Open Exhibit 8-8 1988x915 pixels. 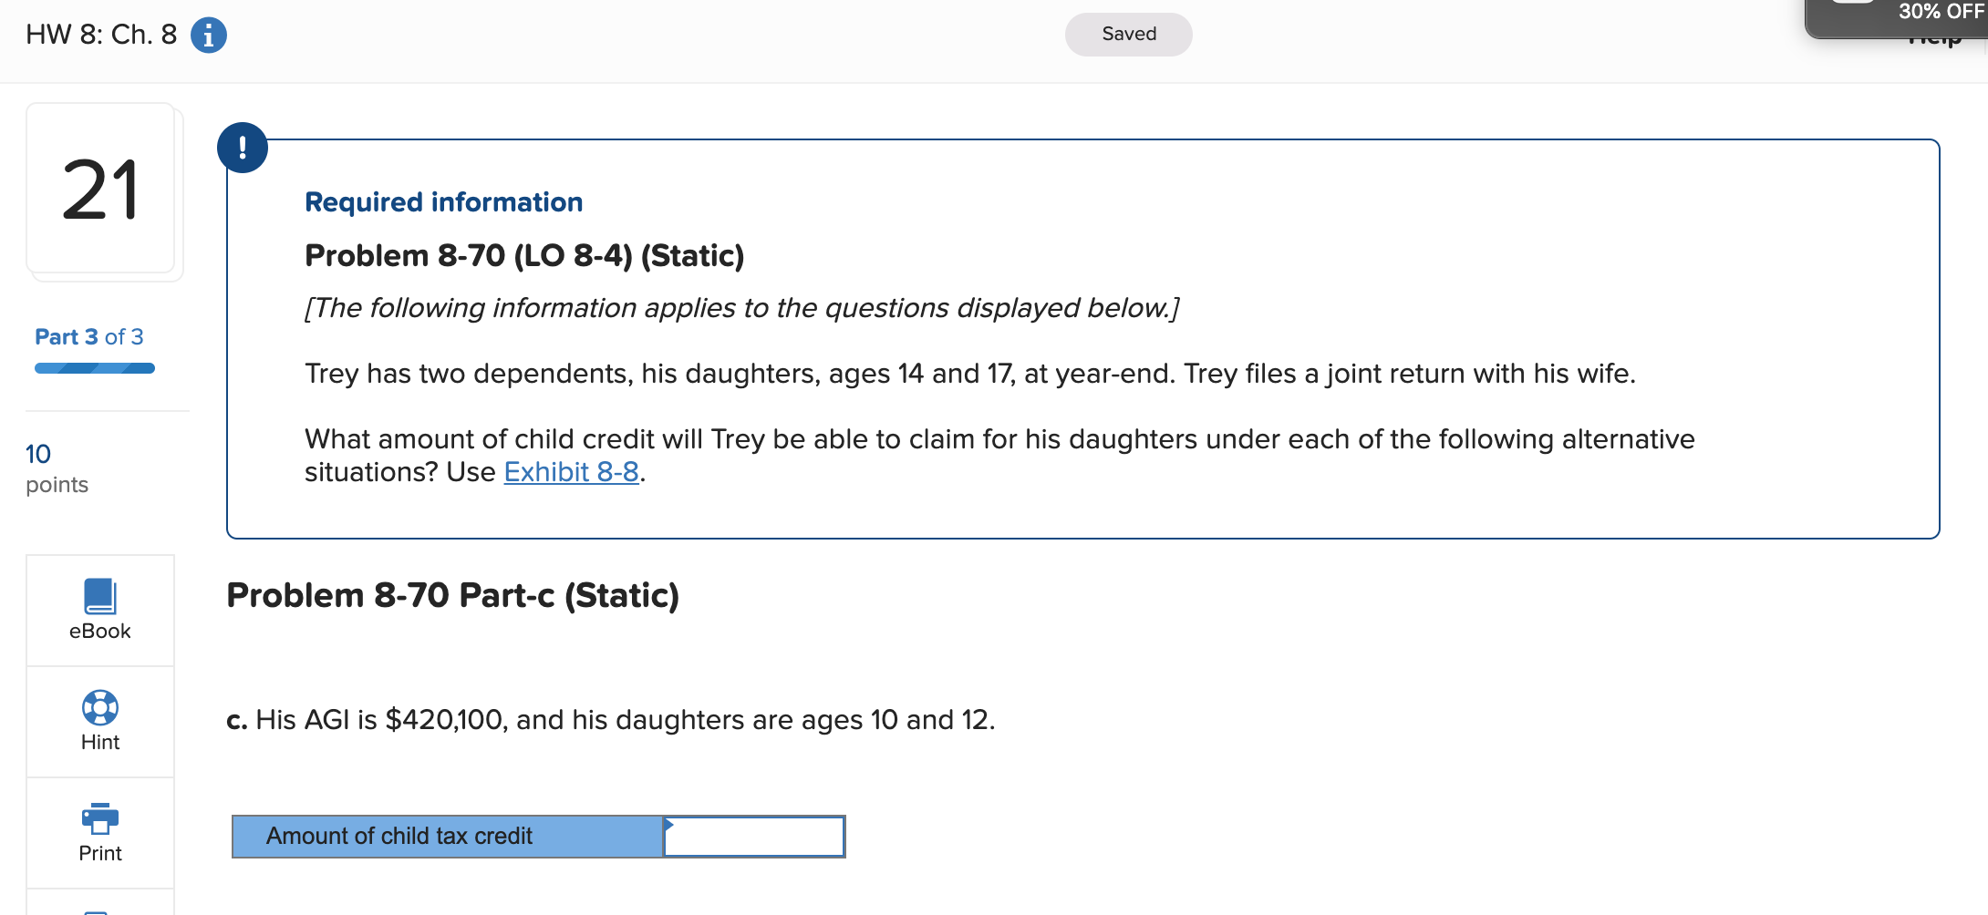pos(571,472)
